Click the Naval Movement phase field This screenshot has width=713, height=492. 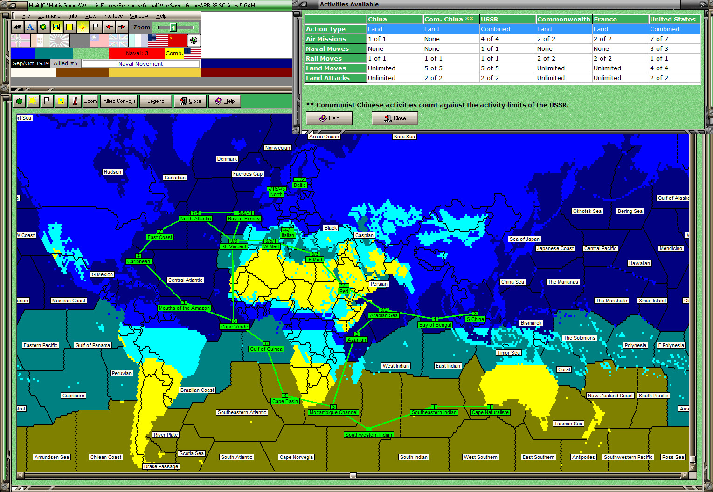[x=141, y=63]
